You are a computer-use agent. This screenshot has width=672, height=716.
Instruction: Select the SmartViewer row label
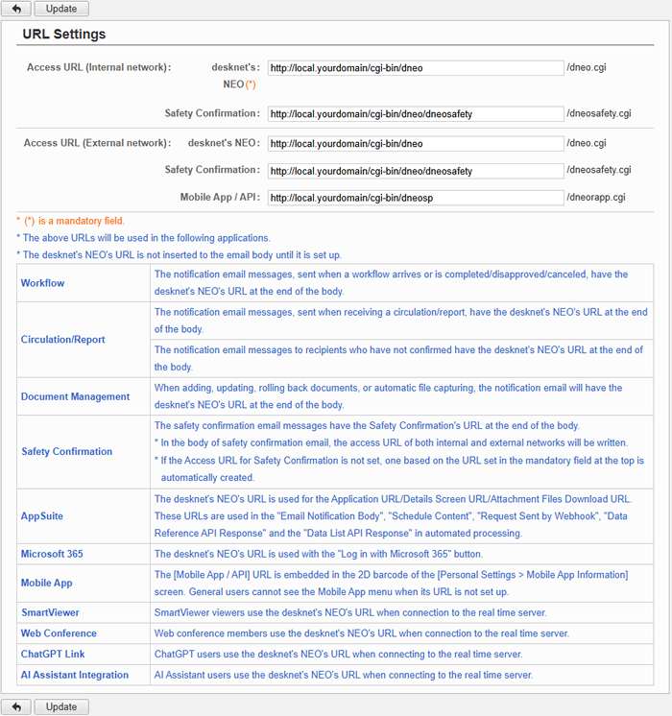pos(50,611)
